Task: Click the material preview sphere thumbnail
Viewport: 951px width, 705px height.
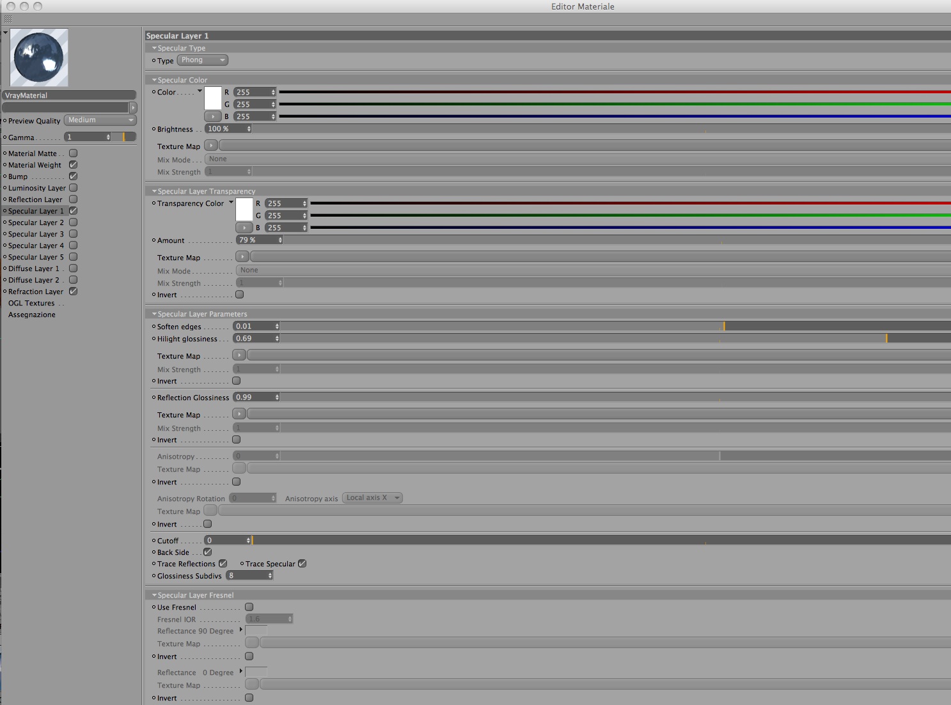Action: coord(39,58)
